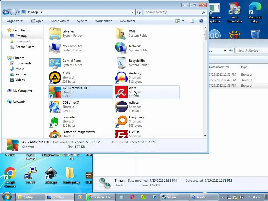Open the view options dropdown arrow

pyautogui.click(x=183, y=21)
